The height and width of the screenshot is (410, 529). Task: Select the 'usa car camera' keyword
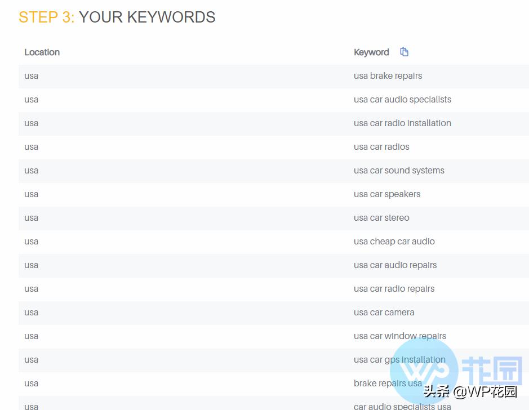tap(384, 312)
